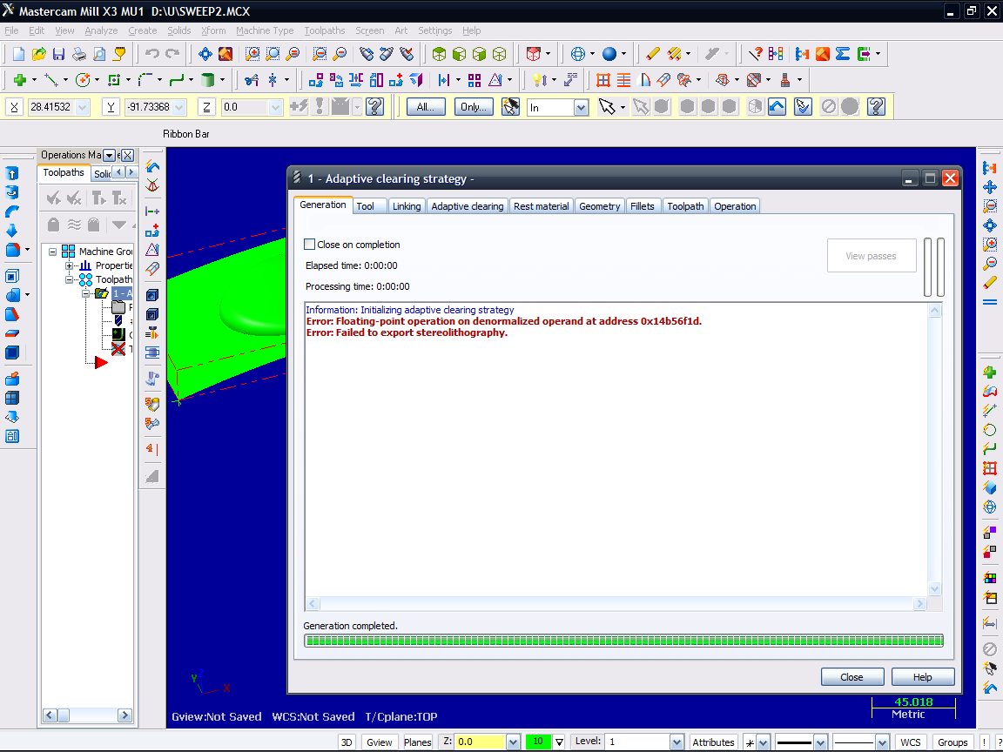Click the Gview button in status bar
The width and height of the screenshot is (1003, 752).
point(380,742)
